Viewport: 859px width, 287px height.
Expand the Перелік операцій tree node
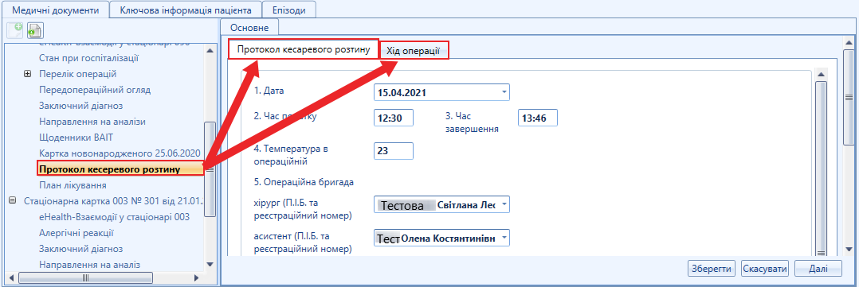[x=28, y=74]
